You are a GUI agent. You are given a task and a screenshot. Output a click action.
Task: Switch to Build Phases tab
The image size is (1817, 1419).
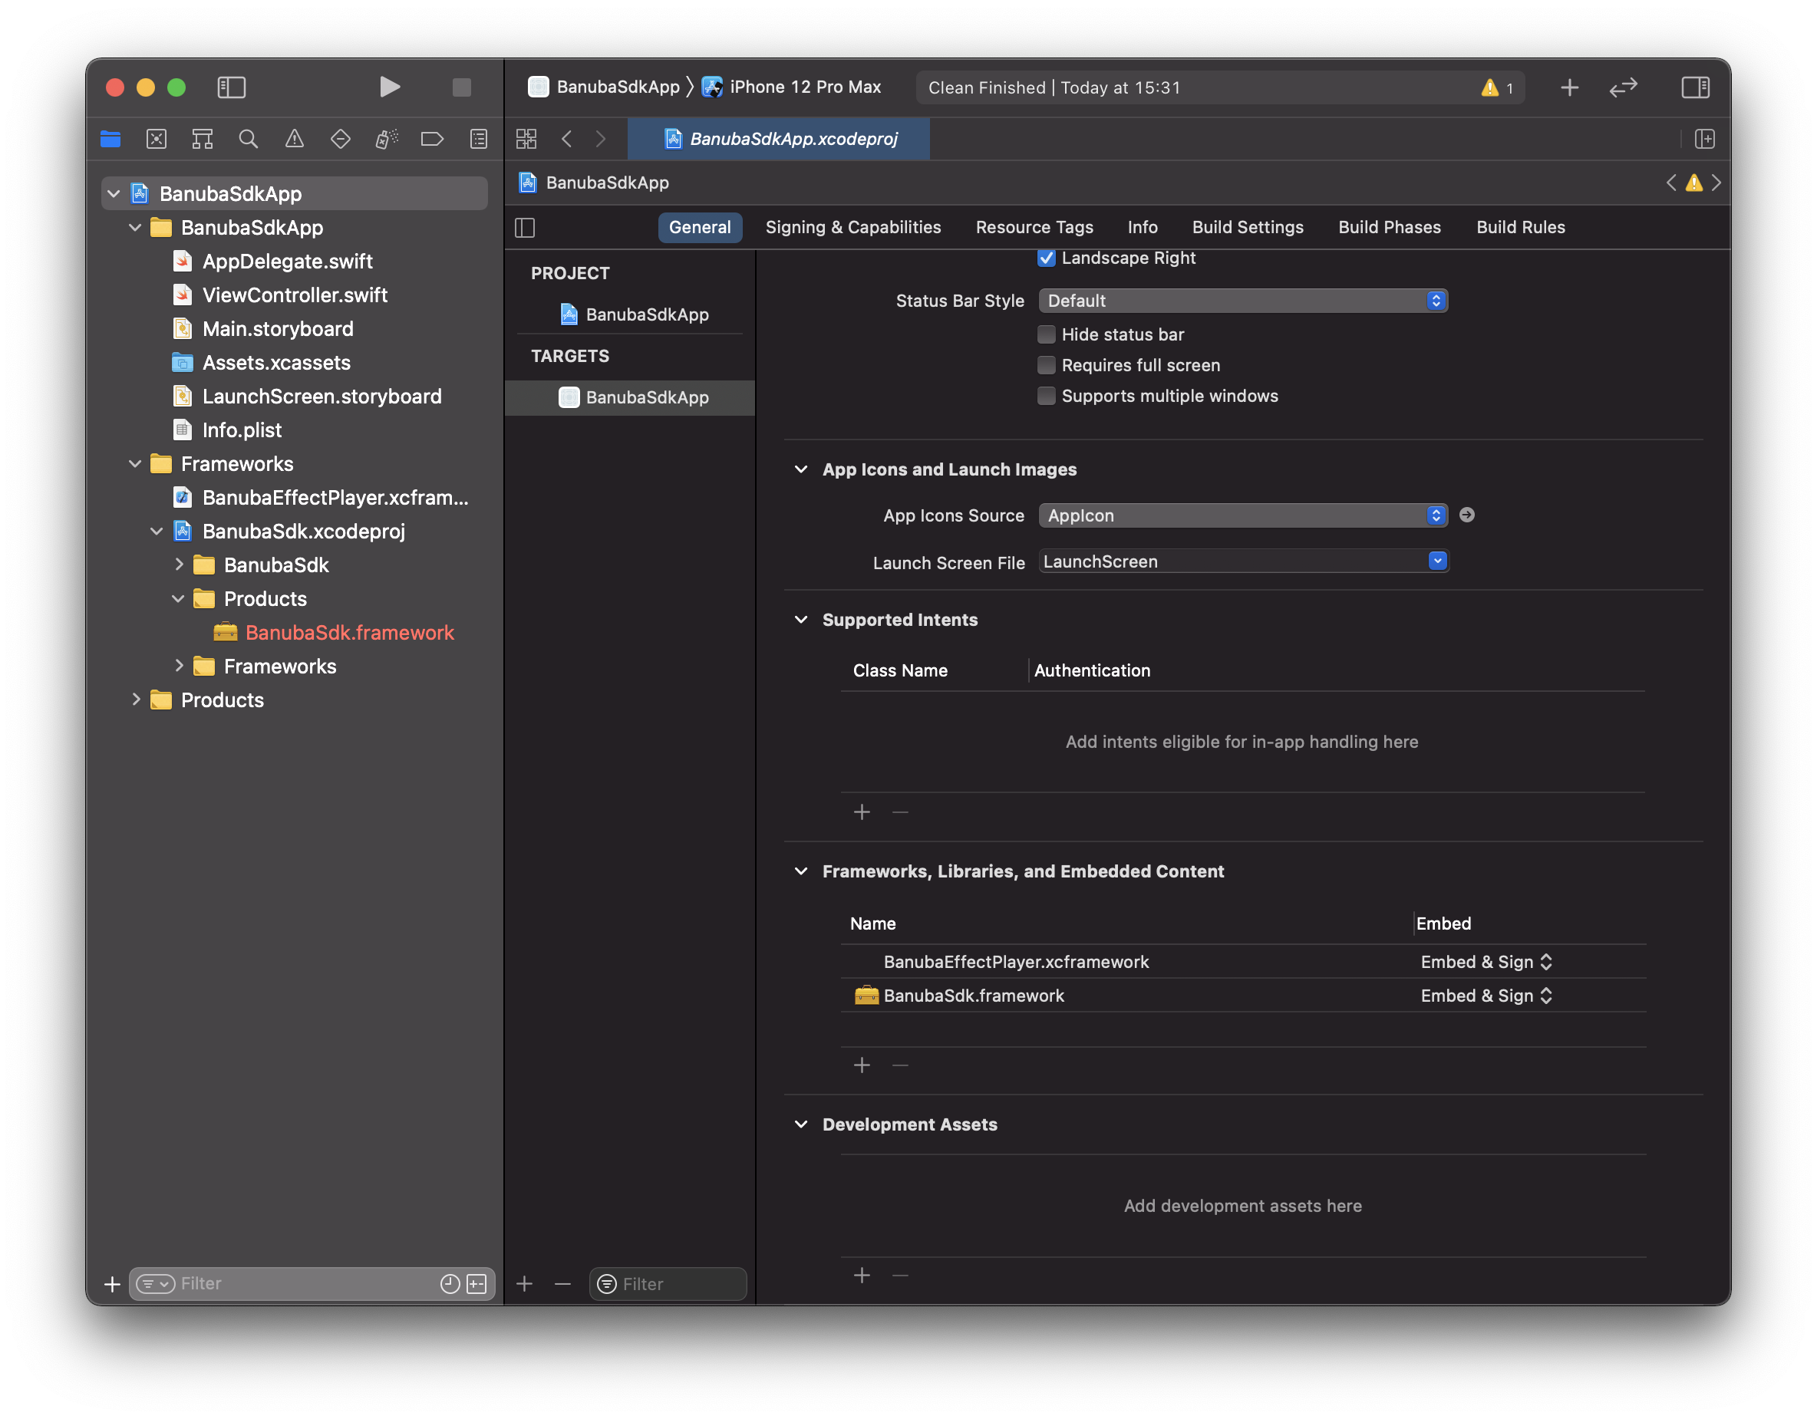click(1390, 227)
